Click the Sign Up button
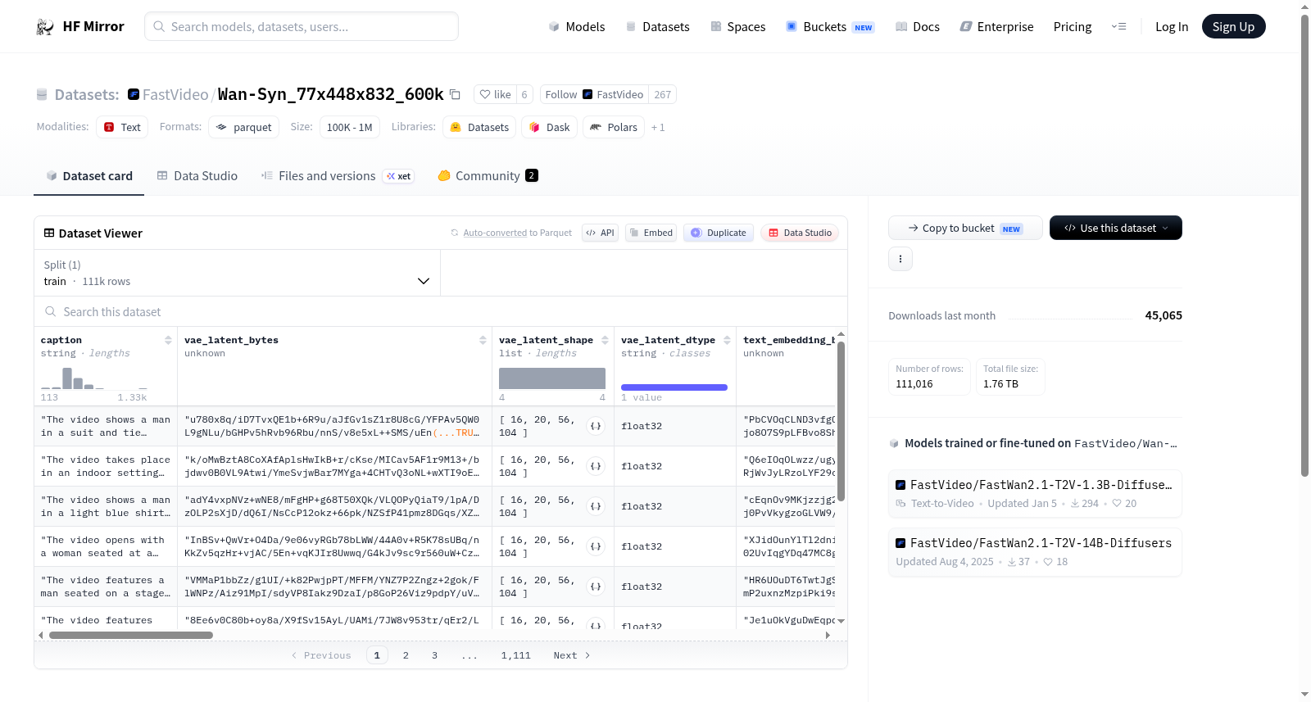 (x=1233, y=27)
